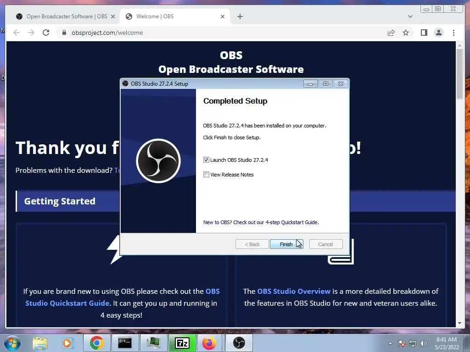This screenshot has height=352, width=470.
Task: Open the system monitor taskbar icon
Action: (x=153, y=343)
